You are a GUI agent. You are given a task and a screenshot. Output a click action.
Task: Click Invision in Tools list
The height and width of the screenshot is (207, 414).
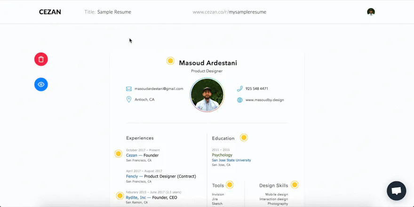pos(218,194)
